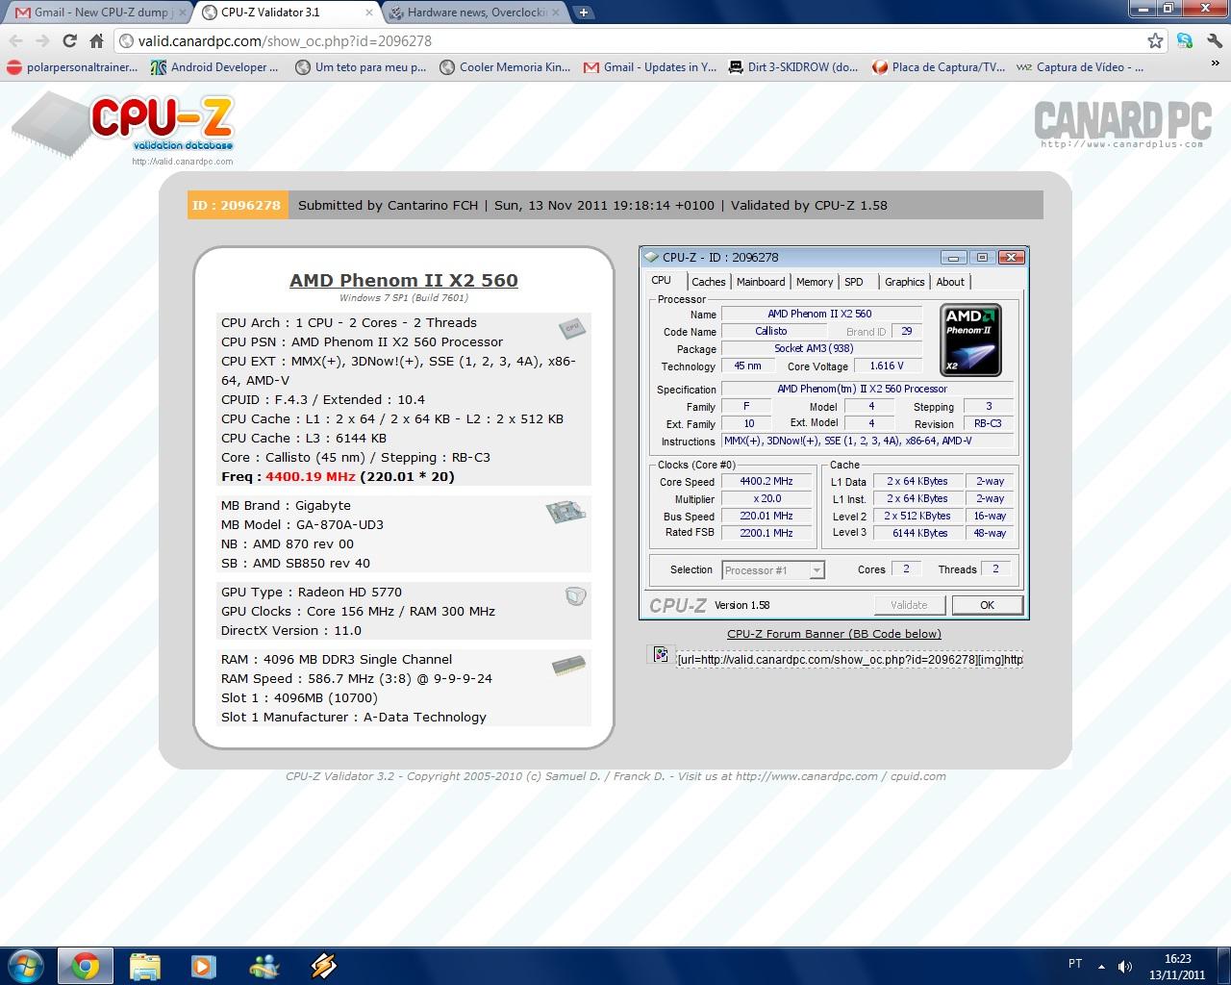
Task: Open Windows Live Messenger taskbar icon
Action: pos(264,966)
